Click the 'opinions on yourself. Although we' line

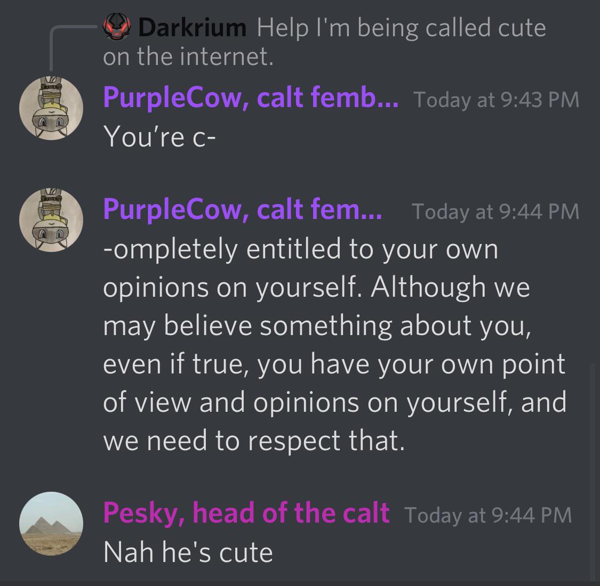[x=316, y=288]
